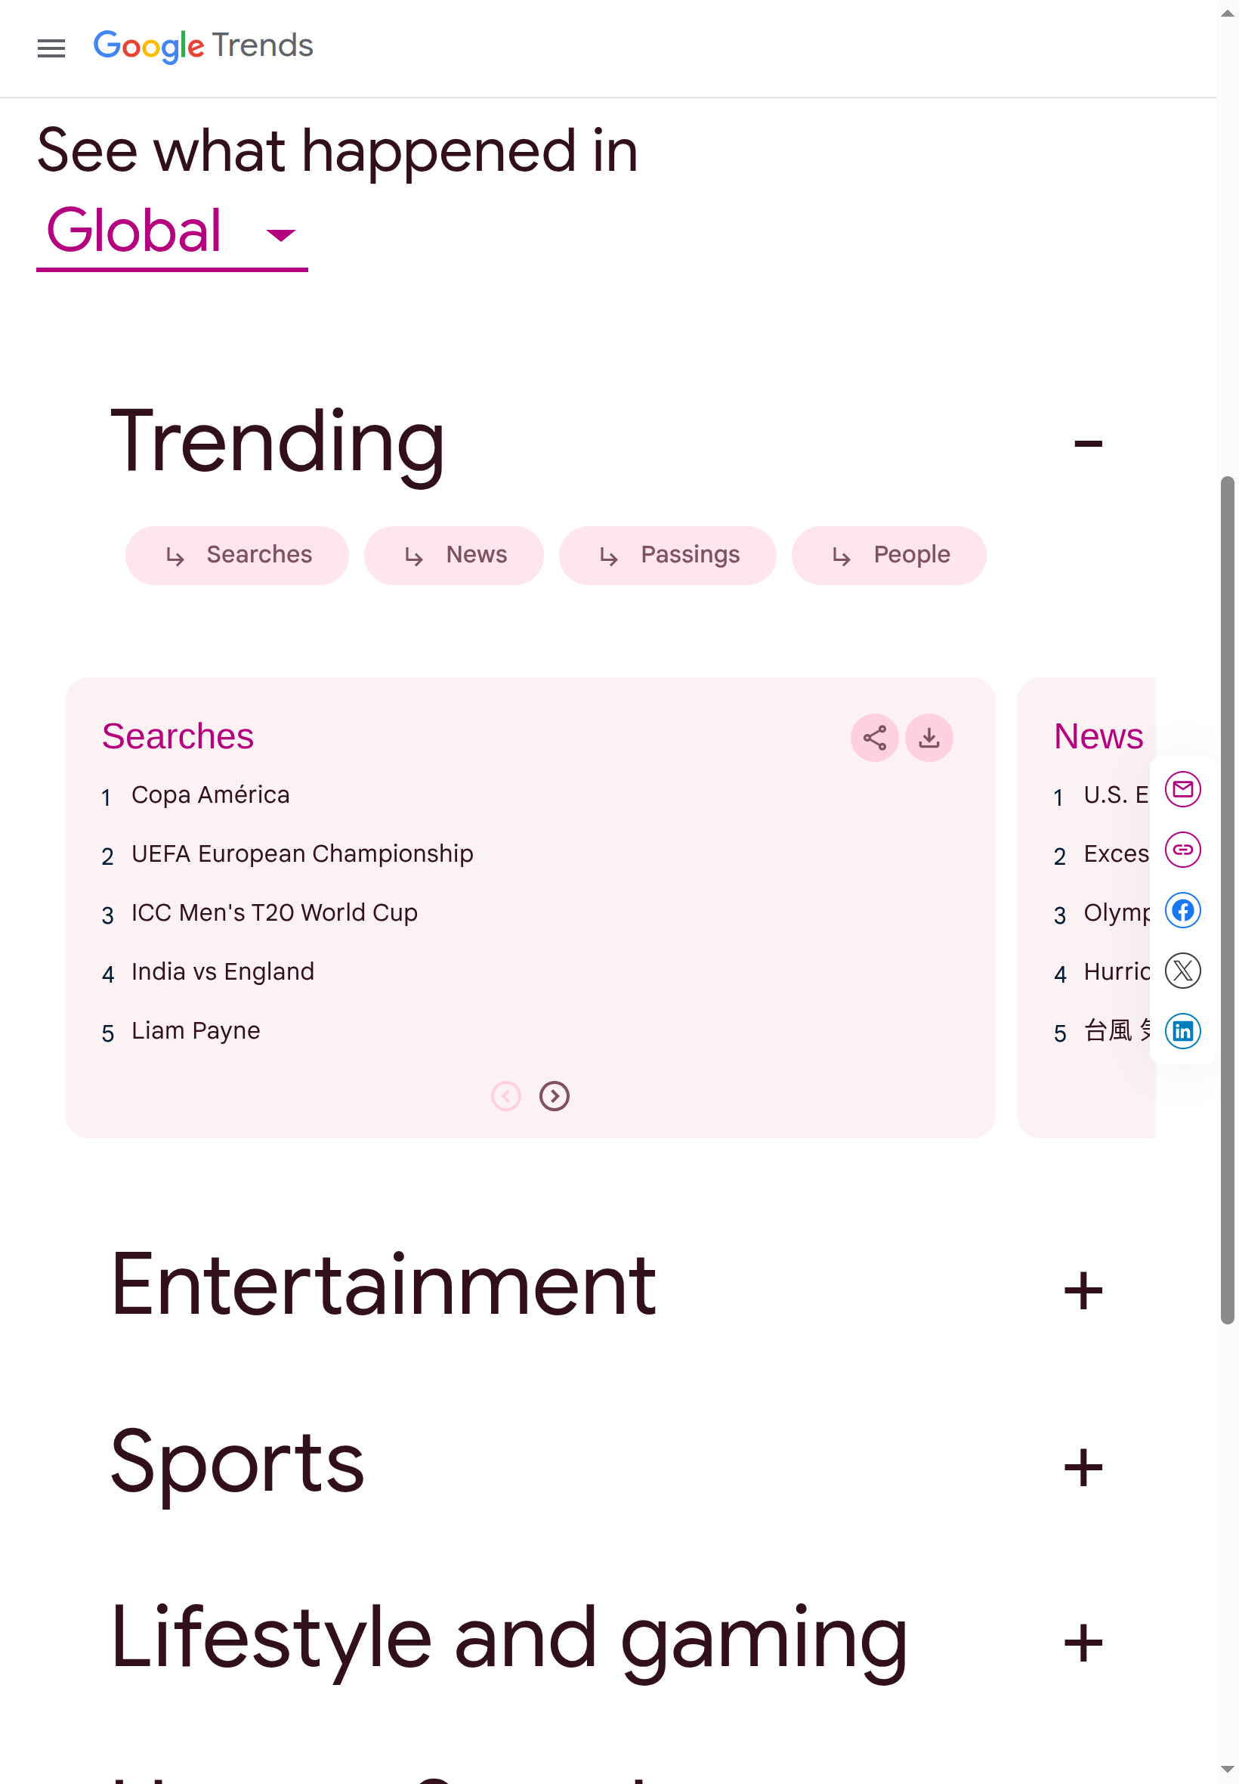Image resolution: width=1239 pixels, height=1784 pixels.
Task: Download the Searches list
Action: 928,738
